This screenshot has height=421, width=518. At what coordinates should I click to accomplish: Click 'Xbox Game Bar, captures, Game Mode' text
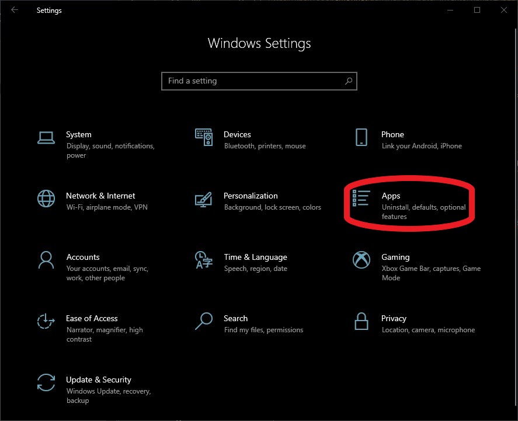point(432,273)
